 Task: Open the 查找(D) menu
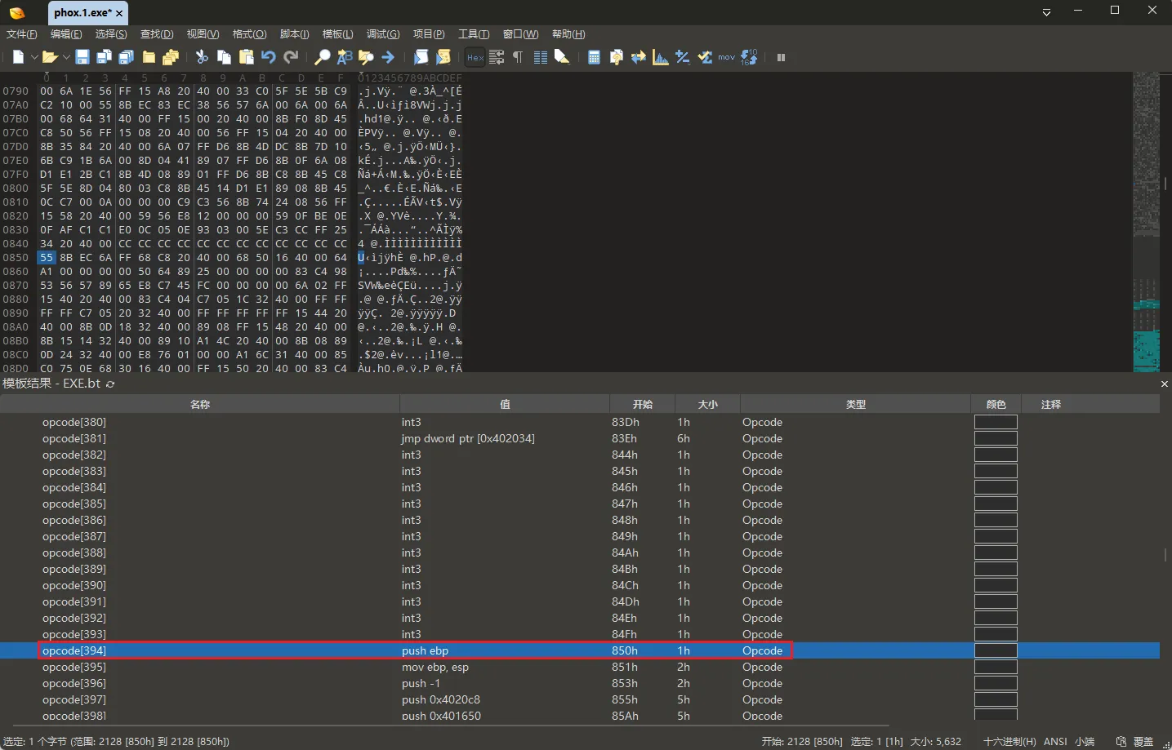[x=157, y=34]
